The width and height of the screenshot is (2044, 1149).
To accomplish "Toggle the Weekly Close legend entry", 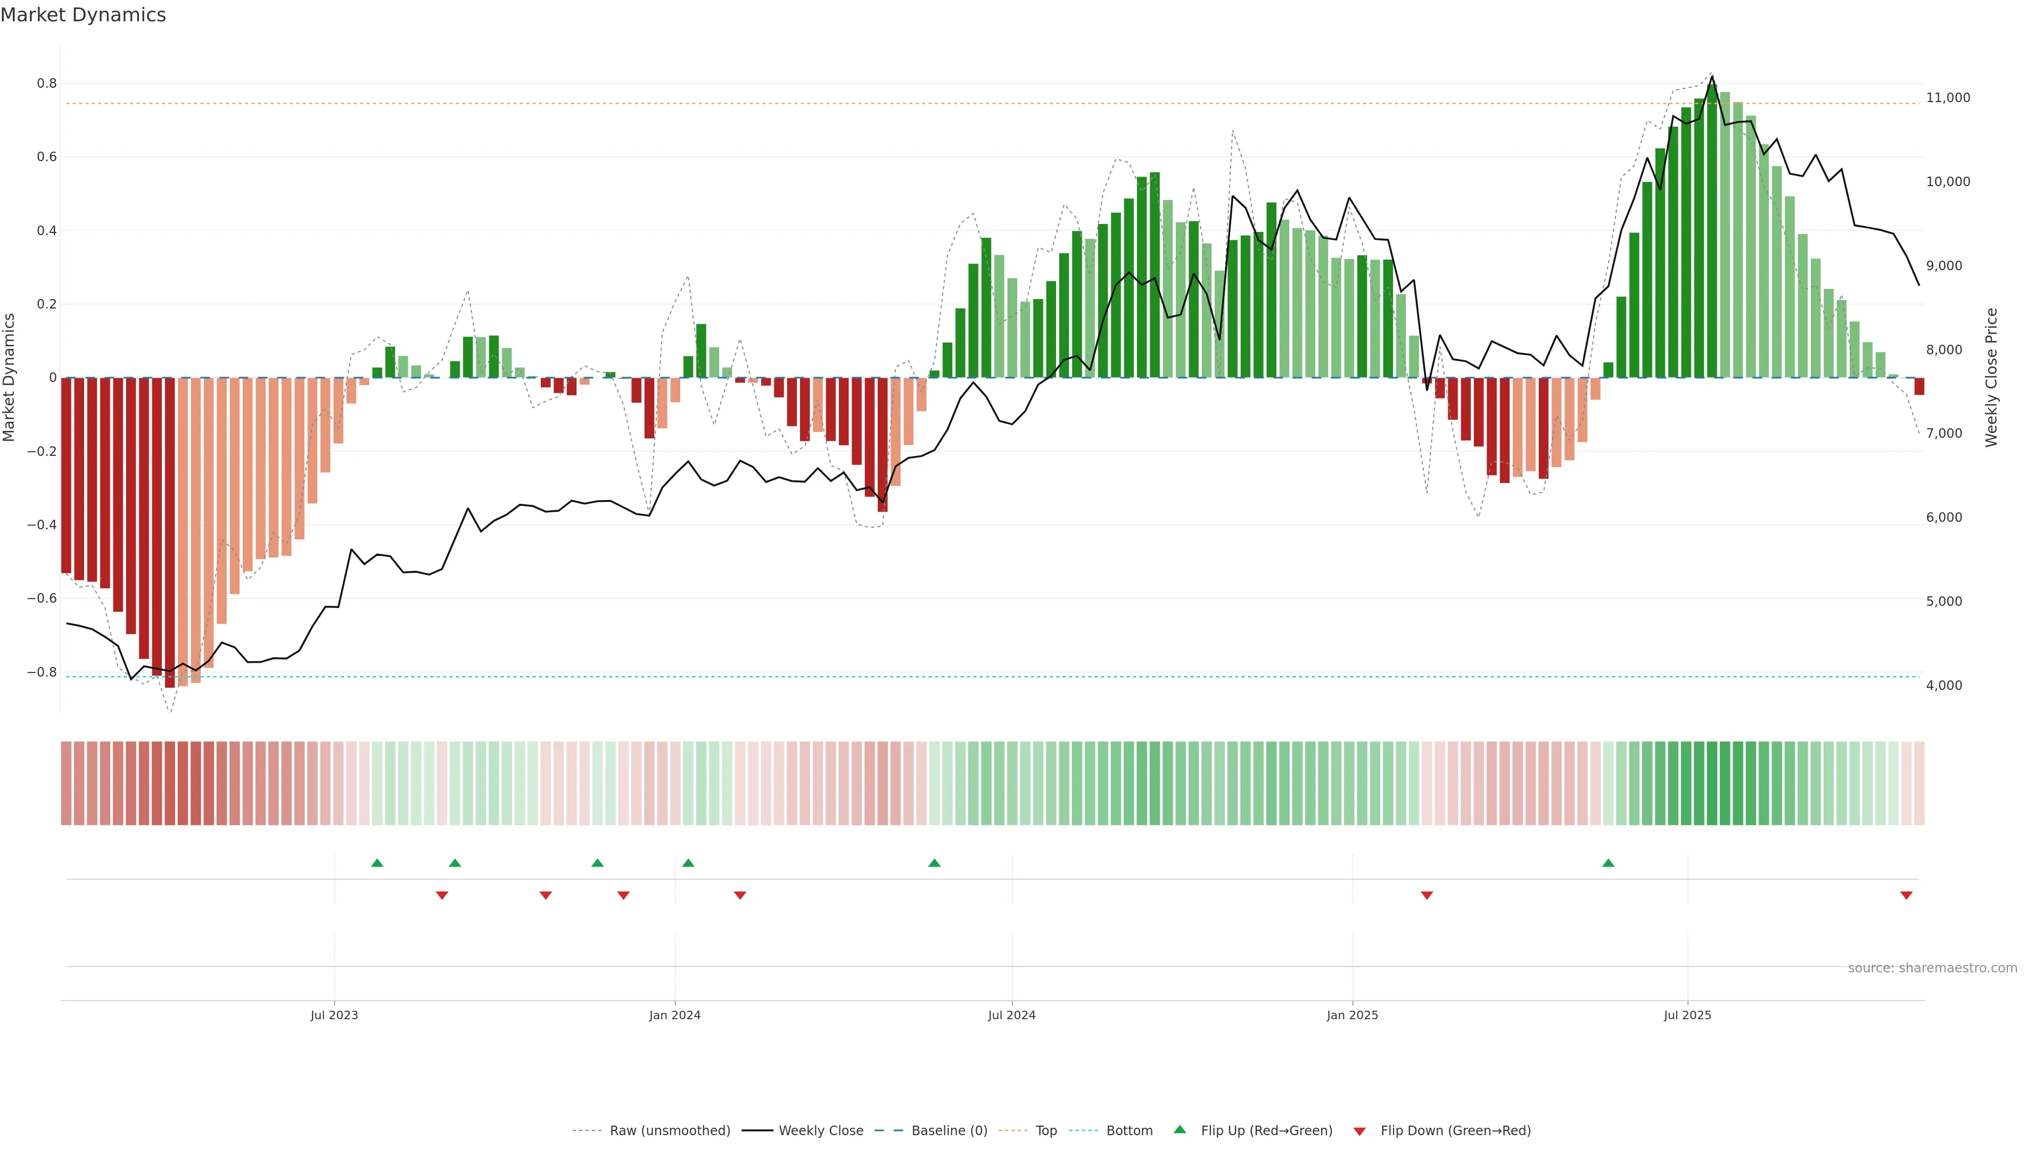I will [820, 1130].
